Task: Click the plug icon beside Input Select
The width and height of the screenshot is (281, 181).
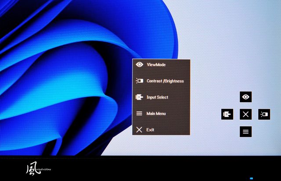Action: click(139, 97)
